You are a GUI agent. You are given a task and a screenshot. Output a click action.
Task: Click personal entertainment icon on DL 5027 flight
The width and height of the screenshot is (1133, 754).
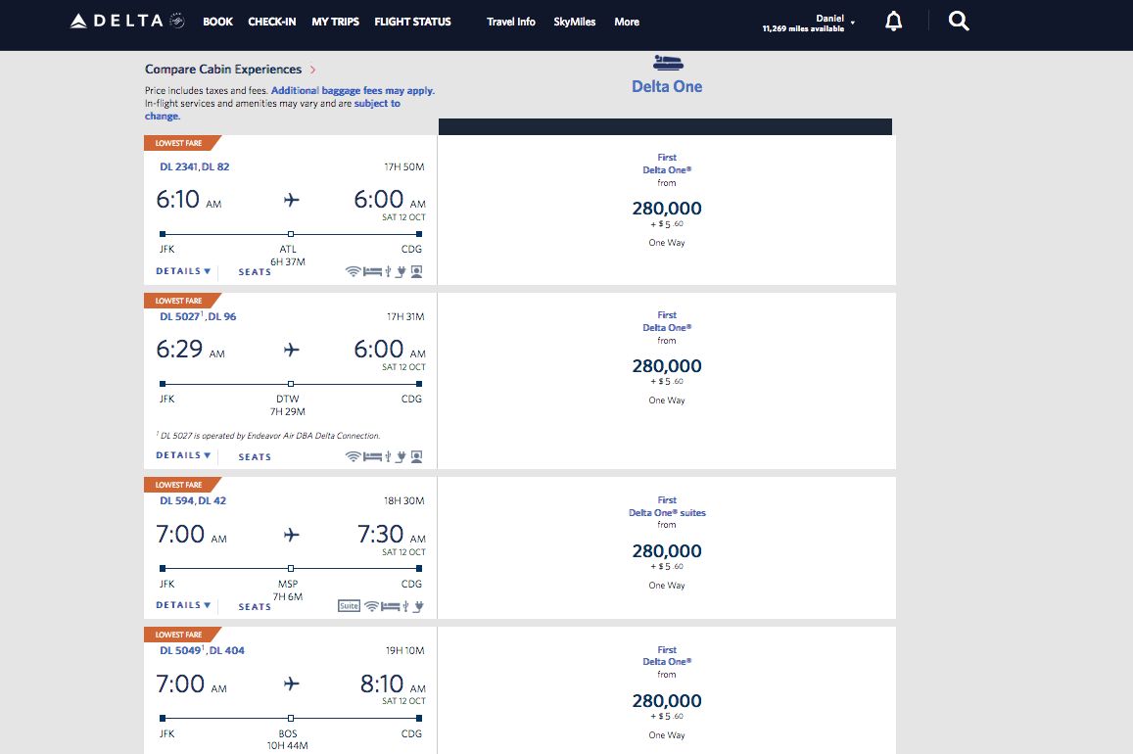417,456
